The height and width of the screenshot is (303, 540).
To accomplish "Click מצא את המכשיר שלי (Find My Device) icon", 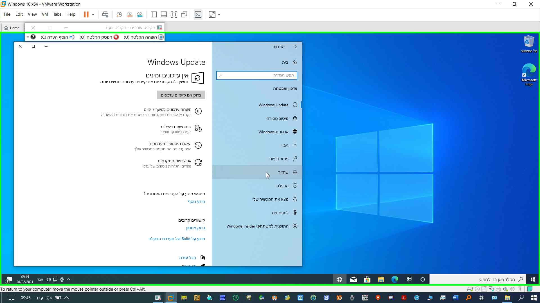I will pyautogui.click(x=295, y=199).
